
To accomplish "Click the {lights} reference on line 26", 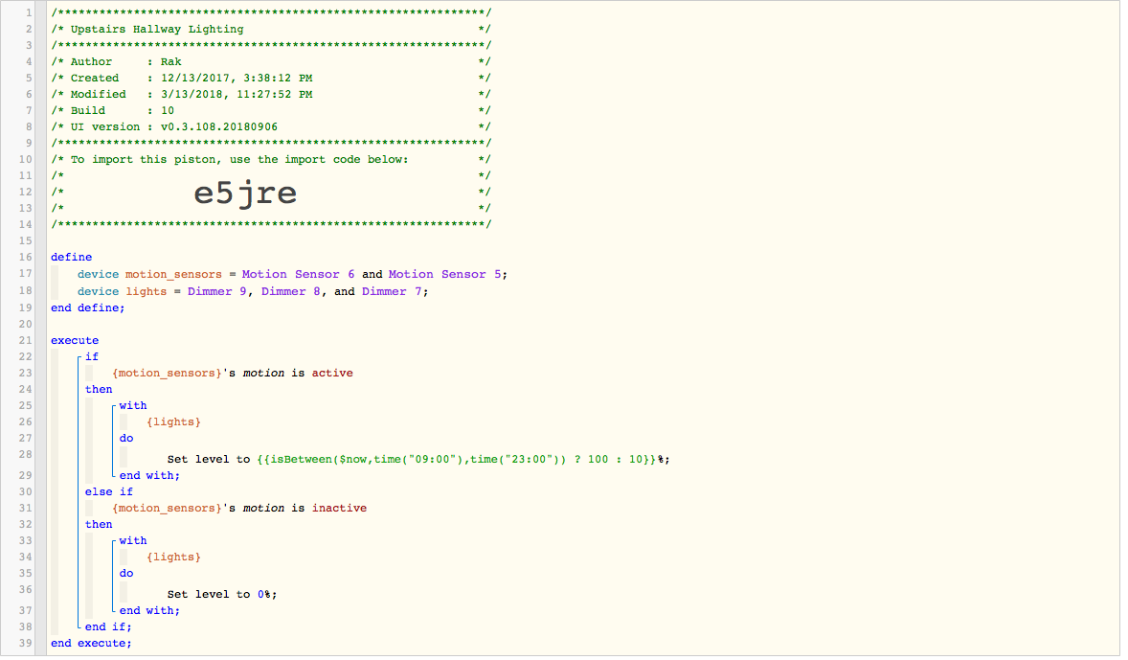I will [x=173, y=422].
